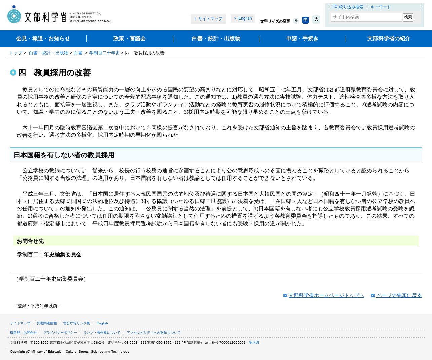
Task: Click bold 学制百二十年史編集委員会 contact name
Action: (x=49, y=255)
